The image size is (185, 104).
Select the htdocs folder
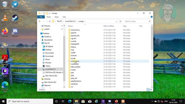(73, 47)
